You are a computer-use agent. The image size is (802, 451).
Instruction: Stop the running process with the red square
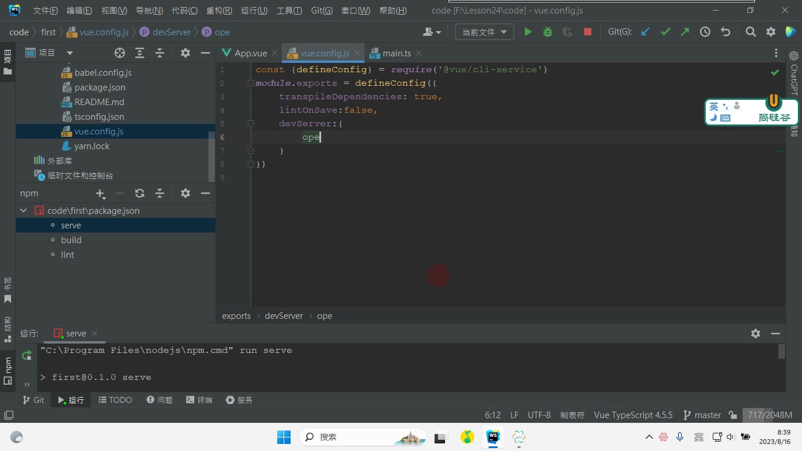pos(588,32)
